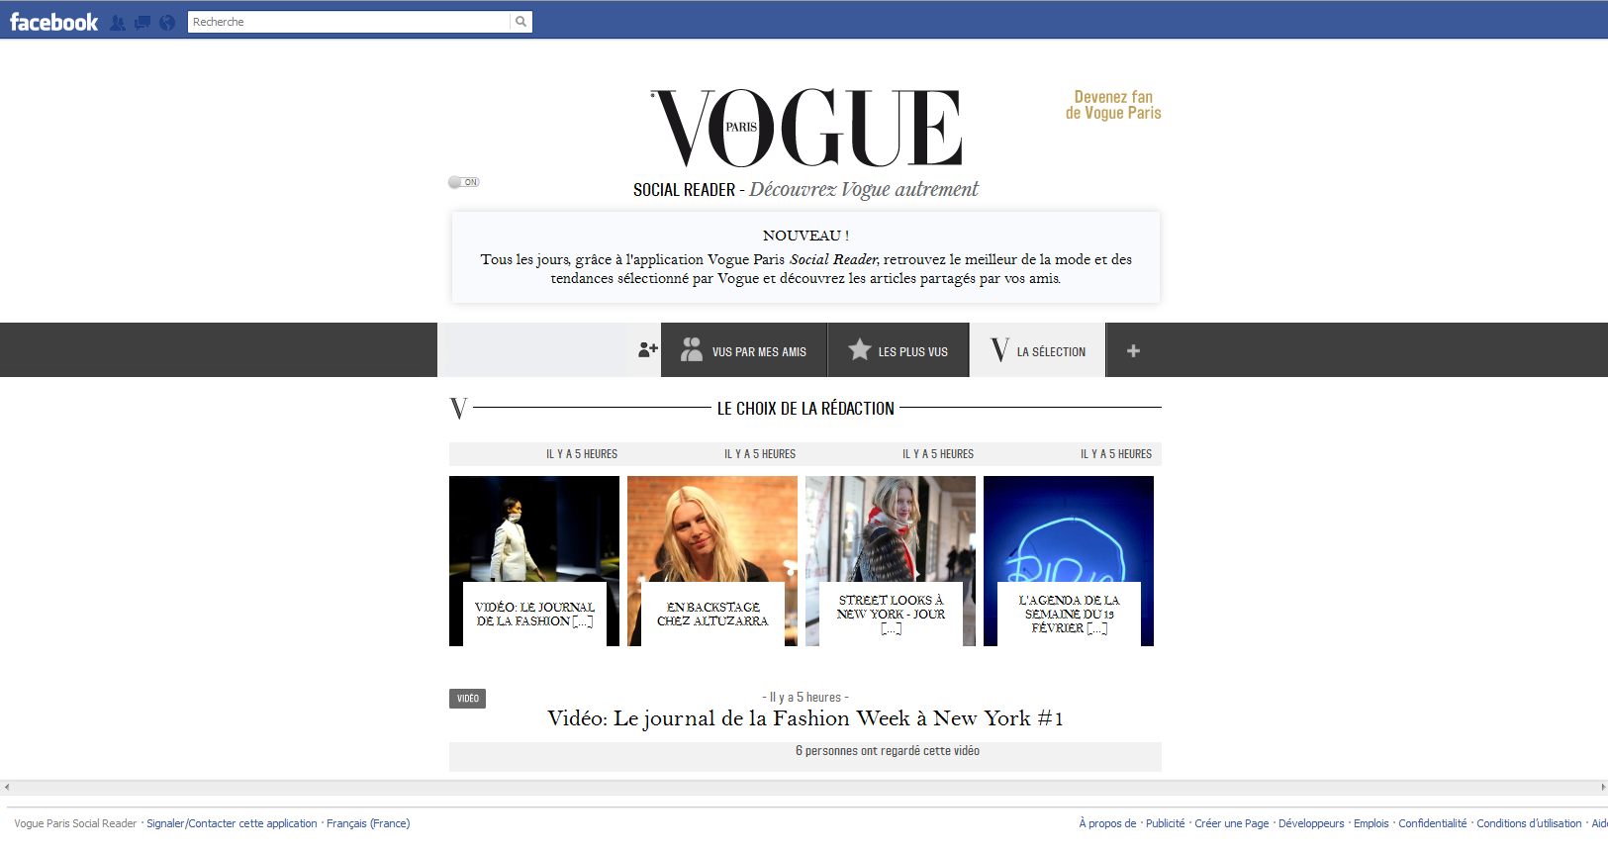1608x856 pixels.
Task: Open Street looks à New York thumbnail
Action: coord(891,561)
